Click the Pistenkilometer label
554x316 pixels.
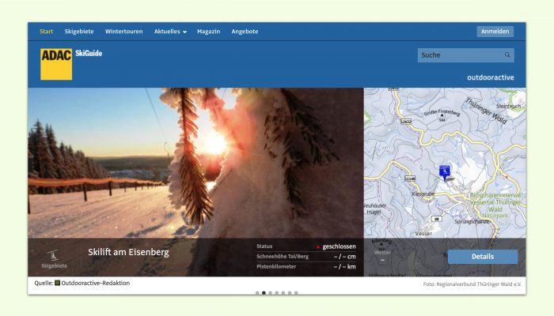(276, 267)
